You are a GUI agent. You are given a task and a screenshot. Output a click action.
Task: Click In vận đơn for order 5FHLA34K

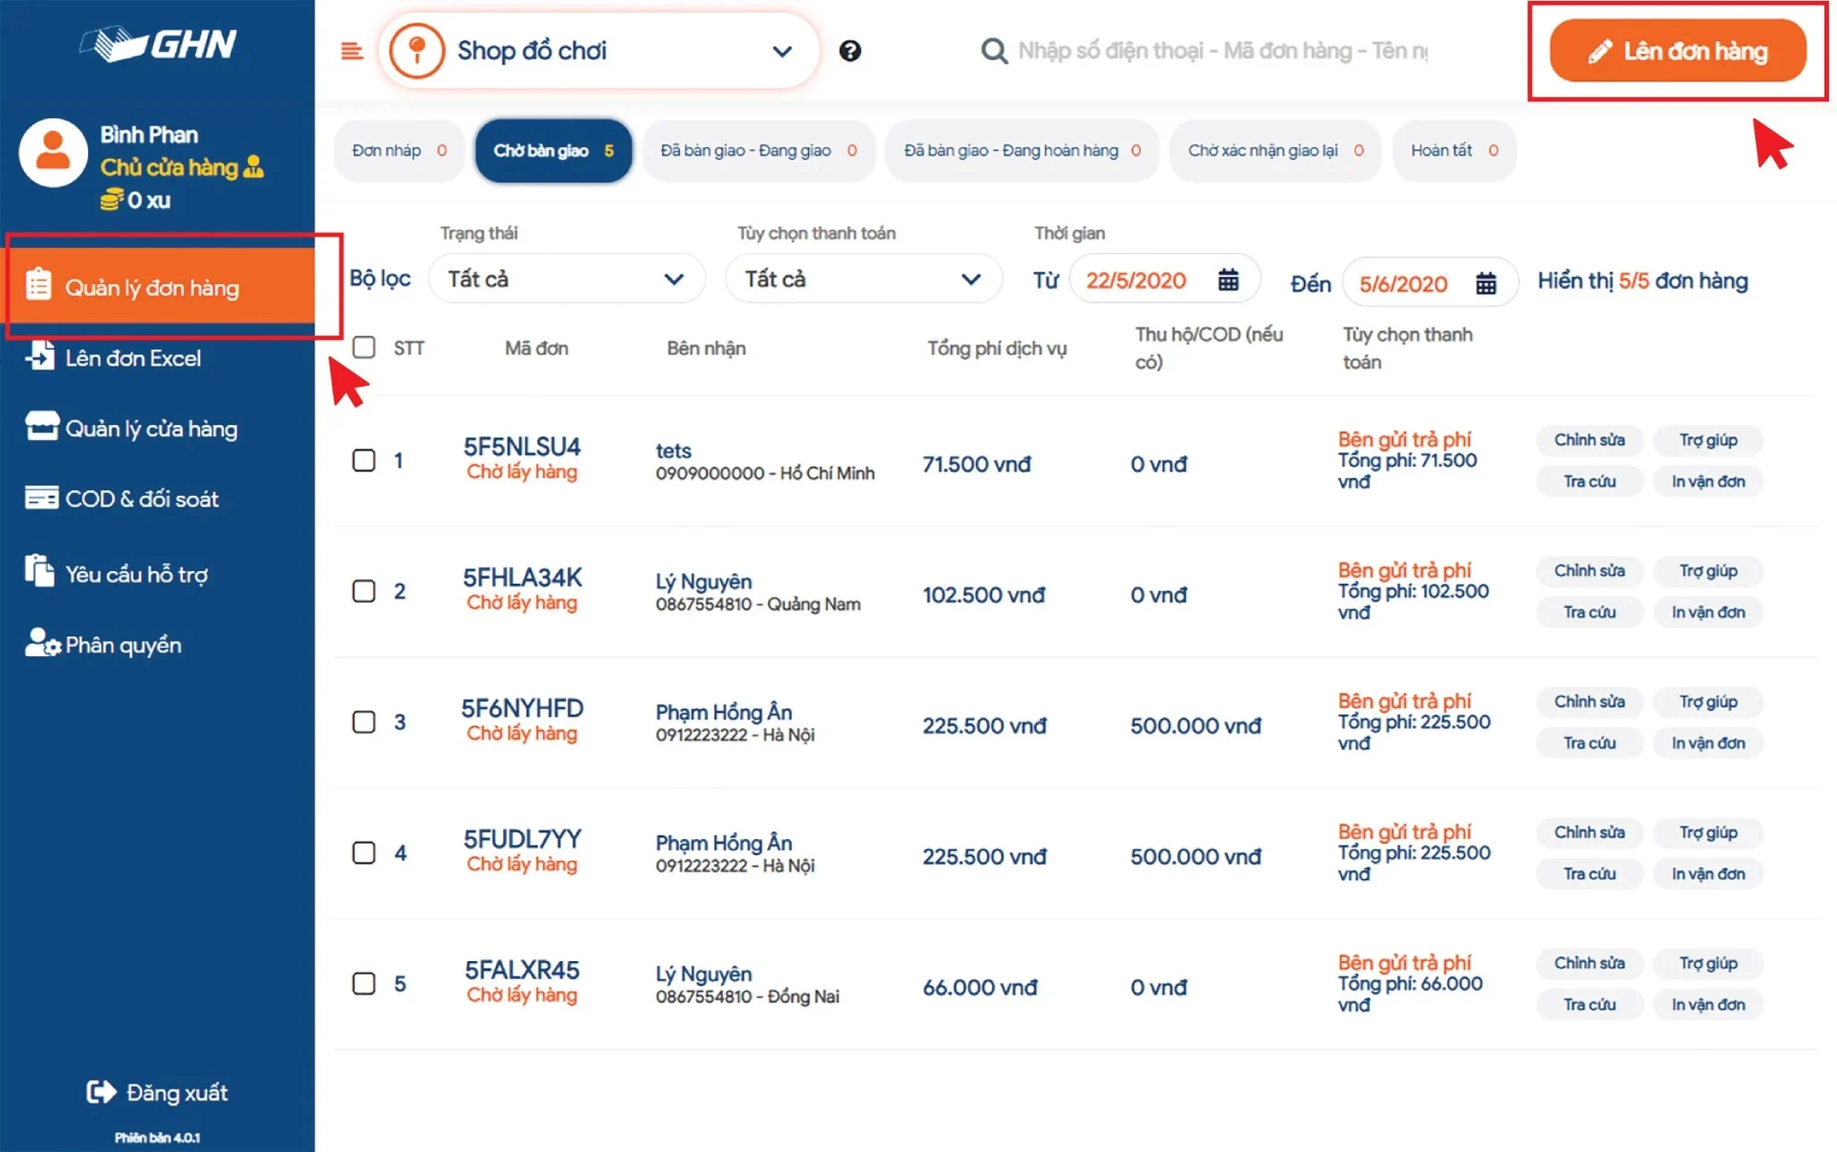click(1707, 612)
